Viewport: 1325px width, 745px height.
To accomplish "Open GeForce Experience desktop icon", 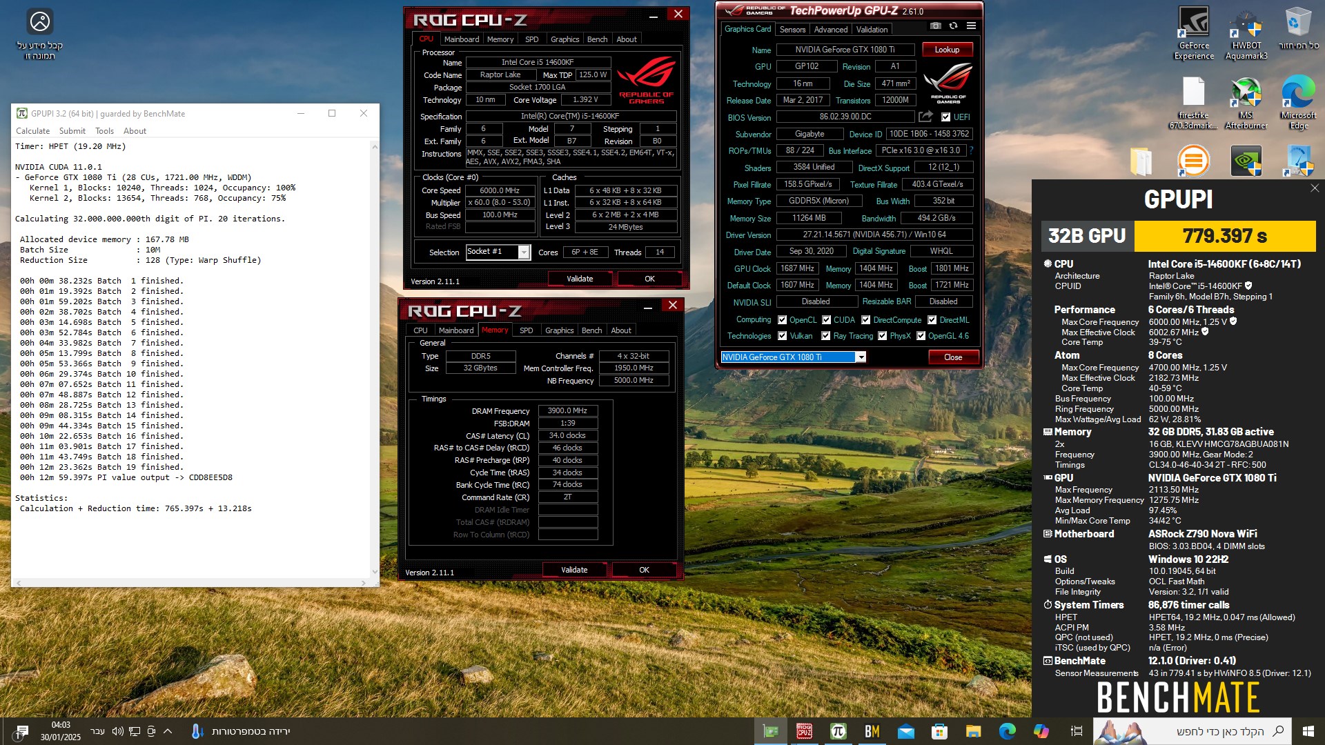I will (x=1194, y=33).
